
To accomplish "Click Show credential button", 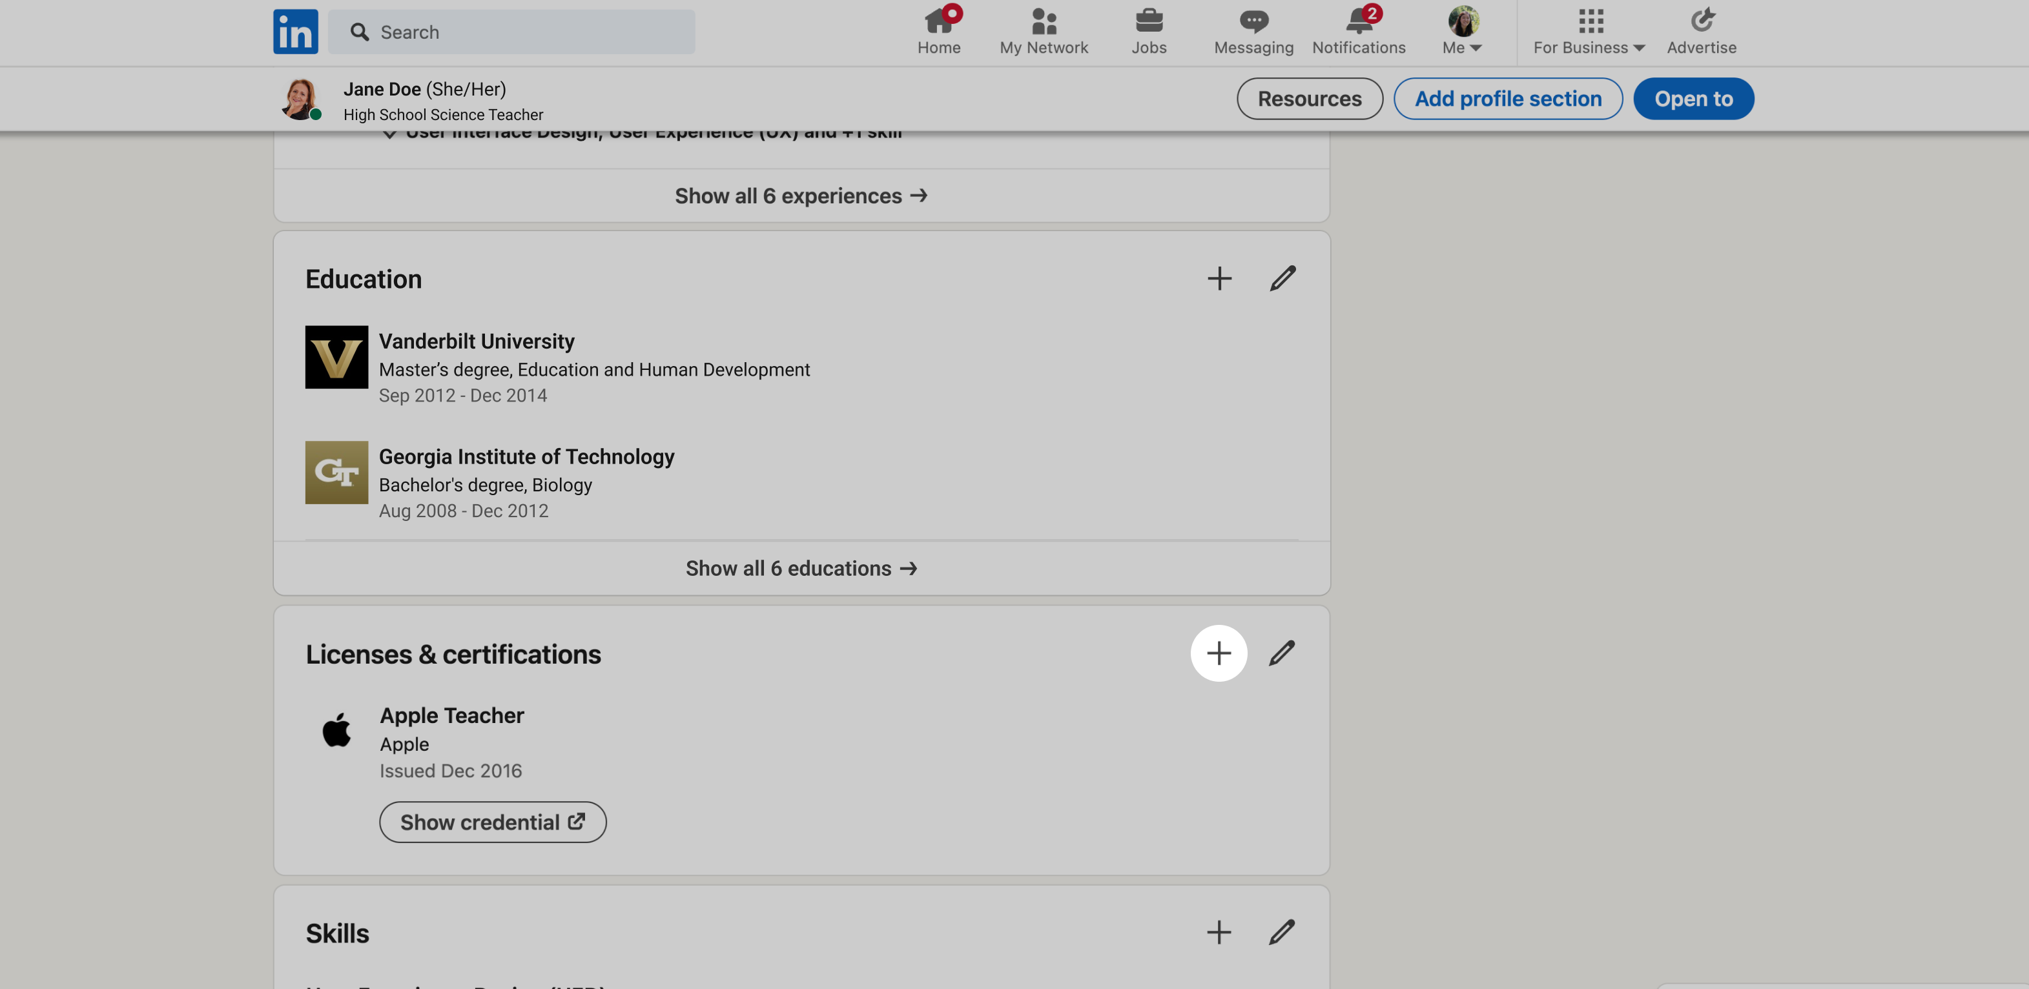I will coord(493,822).
